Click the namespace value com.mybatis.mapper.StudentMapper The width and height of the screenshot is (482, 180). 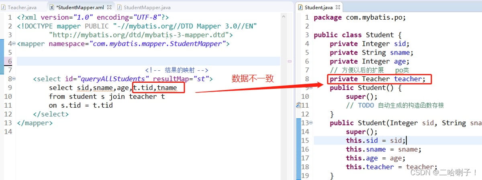tap(157, 44)
